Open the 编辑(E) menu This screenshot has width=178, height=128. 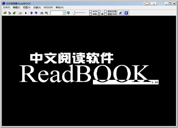coord(17,7)
